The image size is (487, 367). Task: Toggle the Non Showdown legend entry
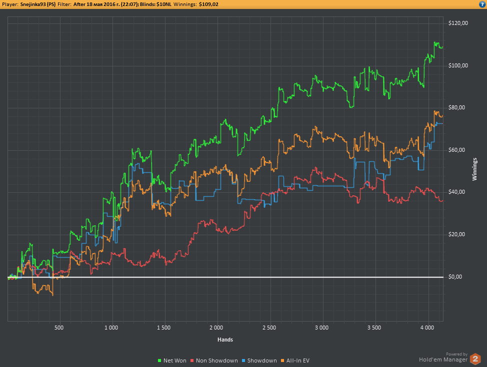click(x=214, y=361)
